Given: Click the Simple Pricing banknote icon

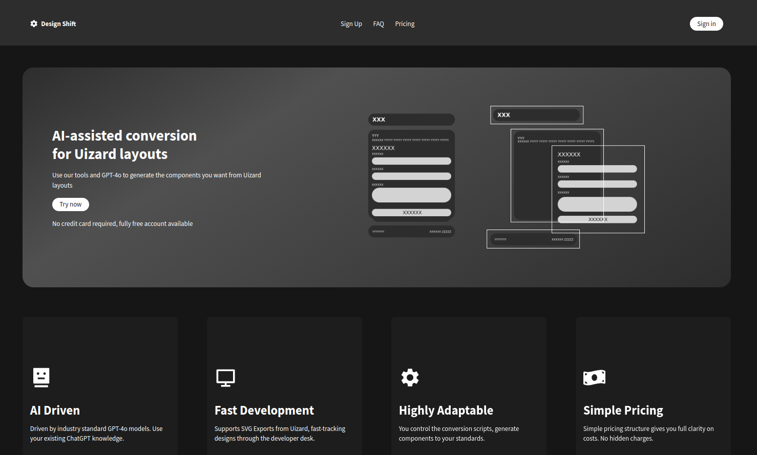Looking at the screenshot, I should pos(594,377).
